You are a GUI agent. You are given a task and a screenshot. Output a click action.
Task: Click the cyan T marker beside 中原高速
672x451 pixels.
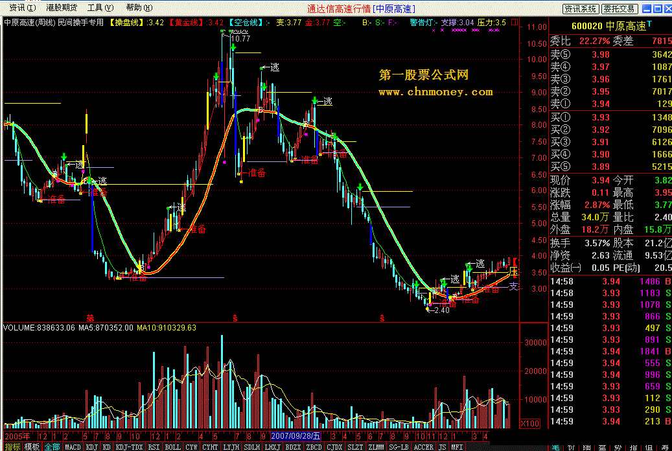tap(650, 23)
